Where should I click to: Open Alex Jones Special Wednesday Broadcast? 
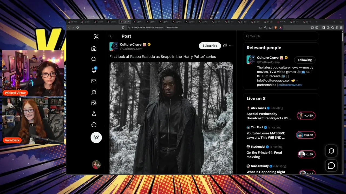coord(269,116)
